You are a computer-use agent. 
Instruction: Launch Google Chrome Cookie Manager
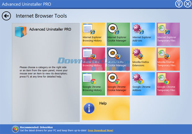point(118,84)
